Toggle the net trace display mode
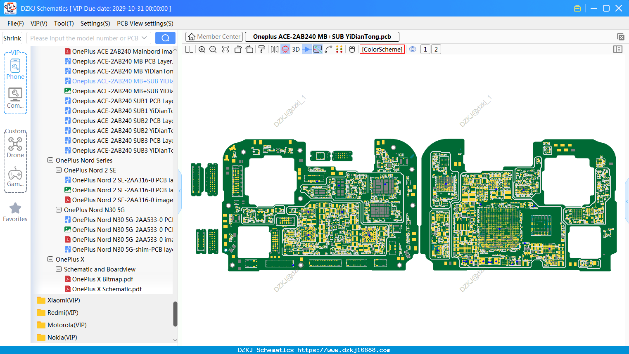Screen dimensions: 629x354 (x=318, y=50)
